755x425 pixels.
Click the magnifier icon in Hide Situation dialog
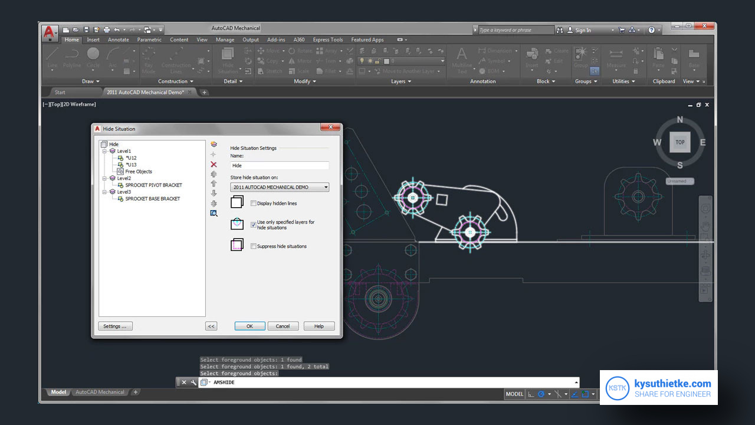214,213
